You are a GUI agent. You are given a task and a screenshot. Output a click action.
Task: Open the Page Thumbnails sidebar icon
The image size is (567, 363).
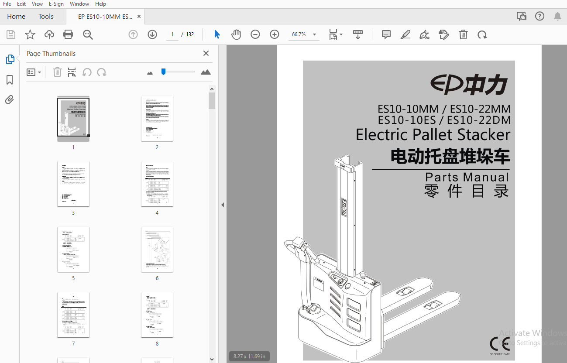point(10,59)
